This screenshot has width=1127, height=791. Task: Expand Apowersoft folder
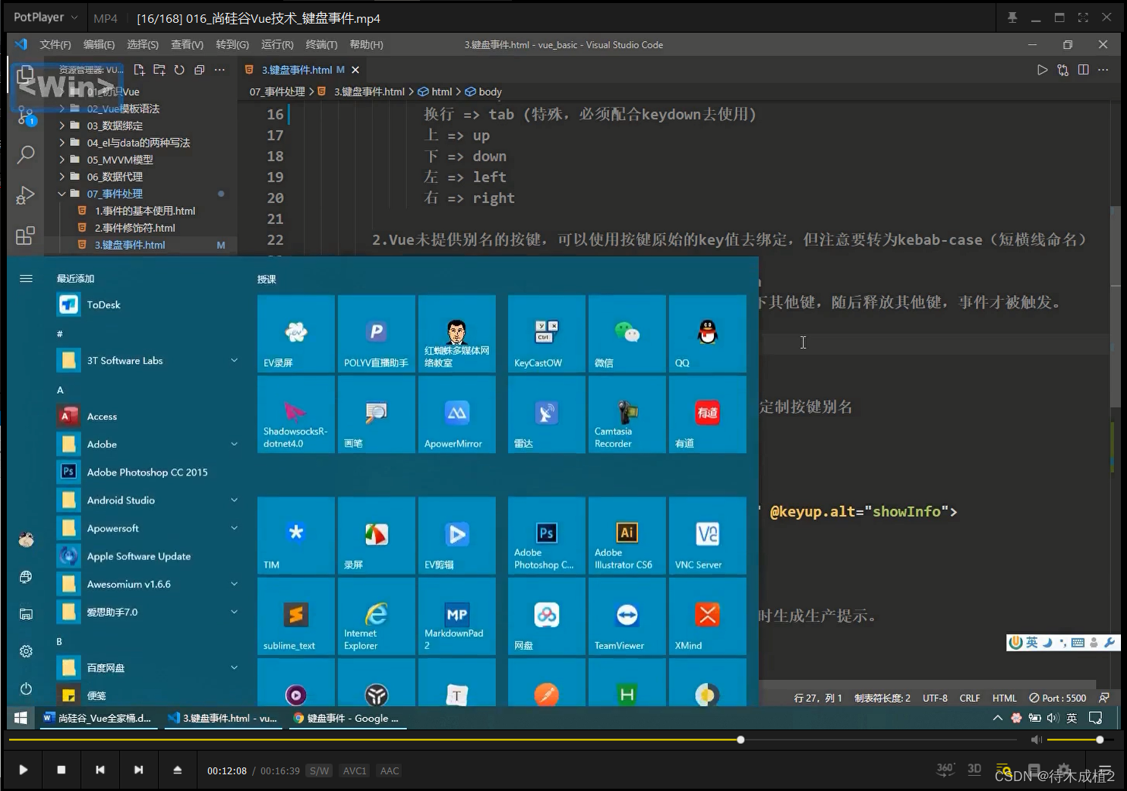pos(235,528)
